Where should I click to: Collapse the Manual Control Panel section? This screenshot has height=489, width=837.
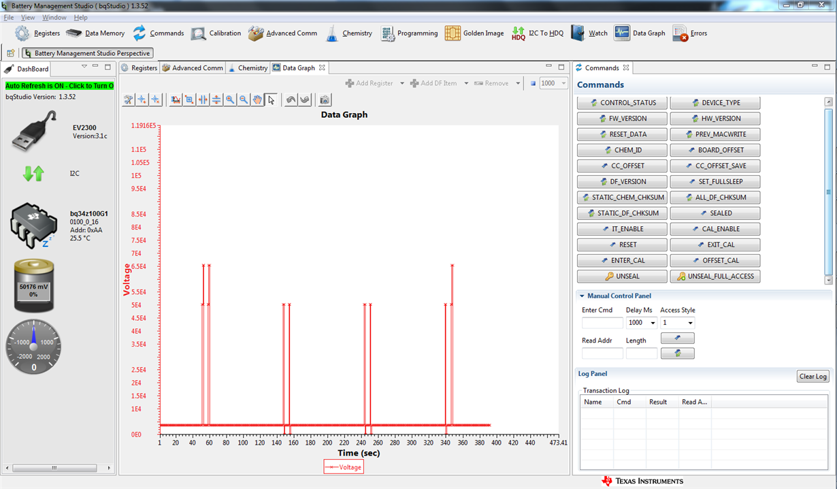pyautogui.click(x=582, y=296)
